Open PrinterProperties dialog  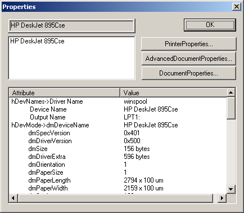(x=189, y=44)
